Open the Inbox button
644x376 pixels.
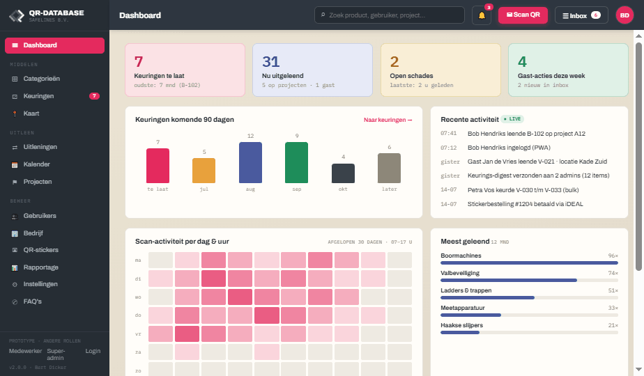click(x=581, y=15)
